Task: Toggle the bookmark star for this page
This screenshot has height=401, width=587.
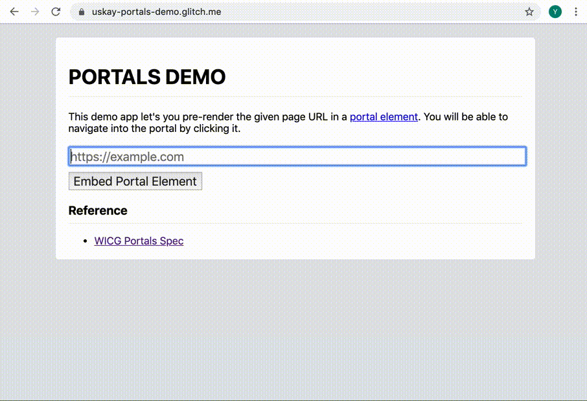Action: (x=529, y=11)
